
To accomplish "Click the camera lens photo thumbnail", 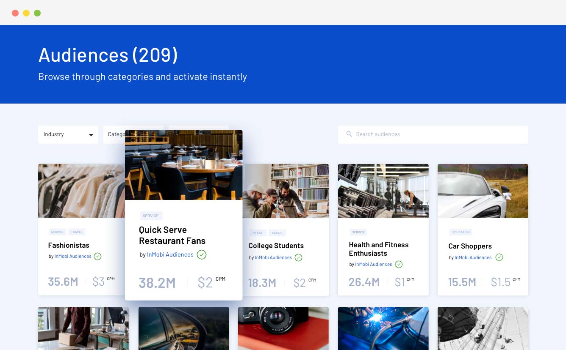I will (283, 328).
